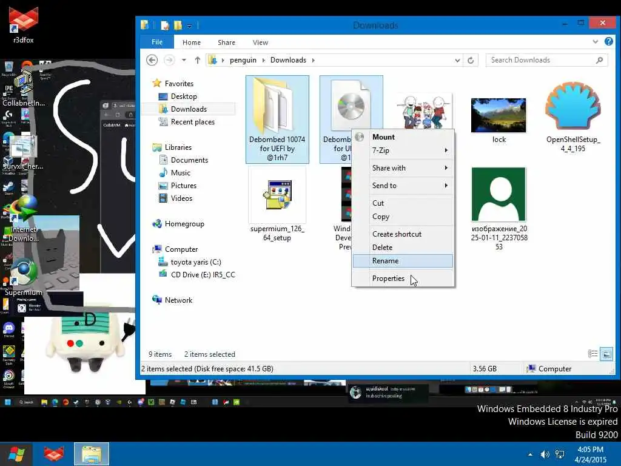Open Videos library
This screenshot has height=466, width=621.
coord(175,198)
